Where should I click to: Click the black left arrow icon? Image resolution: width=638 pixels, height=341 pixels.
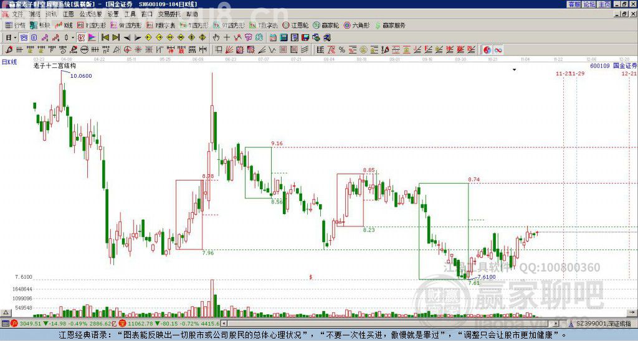tap(127, 37)
